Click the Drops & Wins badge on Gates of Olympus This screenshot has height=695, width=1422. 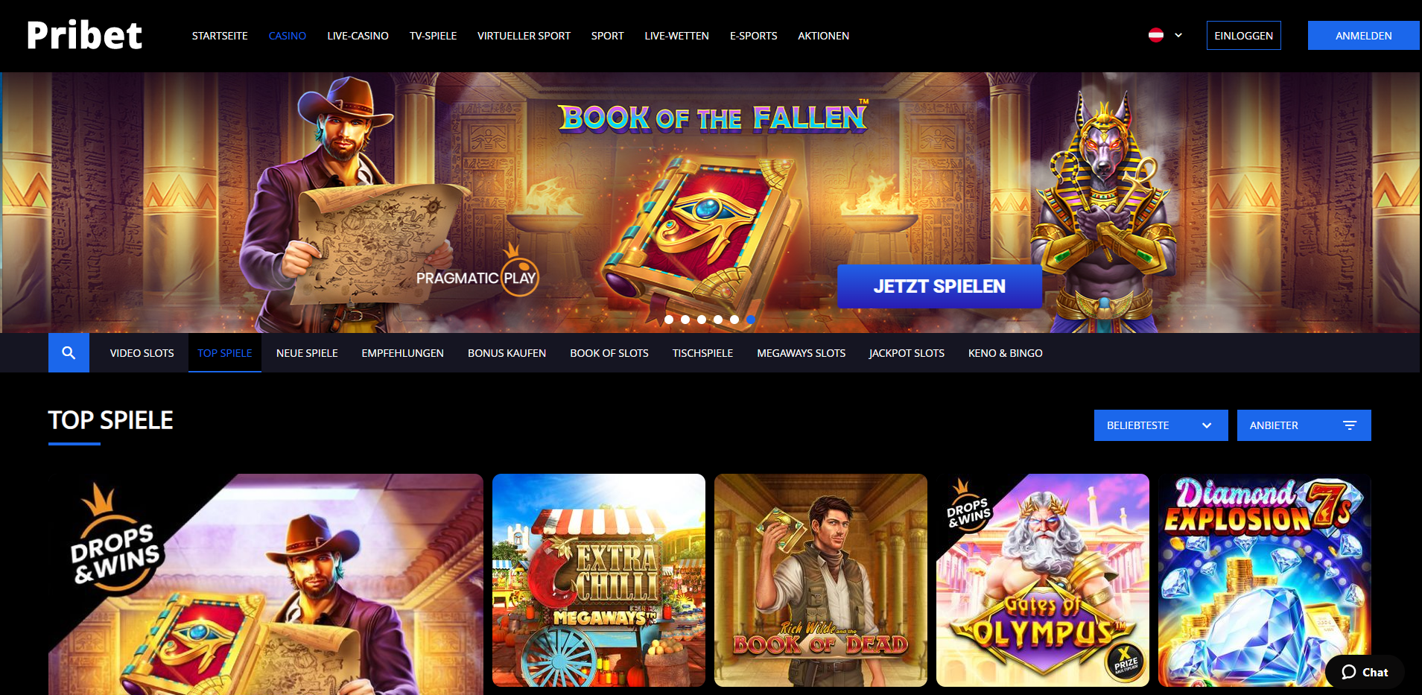968,508
